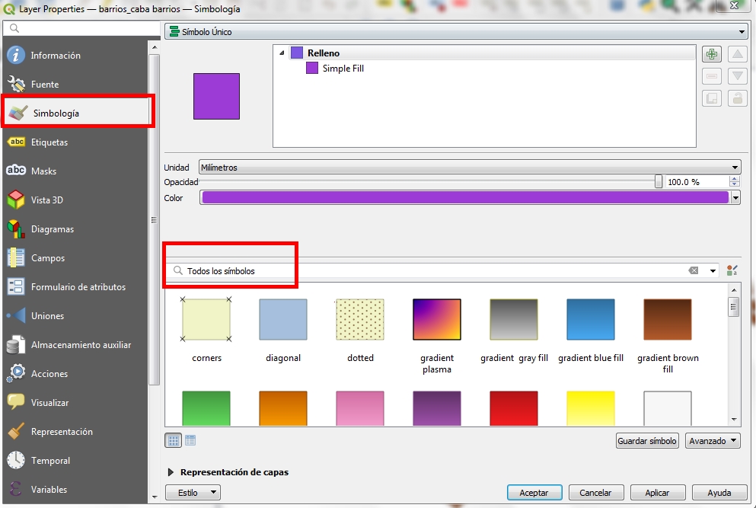Viewport: 756px width, 508px height.
Task: Open the Visualizar section
Action: 75,403
